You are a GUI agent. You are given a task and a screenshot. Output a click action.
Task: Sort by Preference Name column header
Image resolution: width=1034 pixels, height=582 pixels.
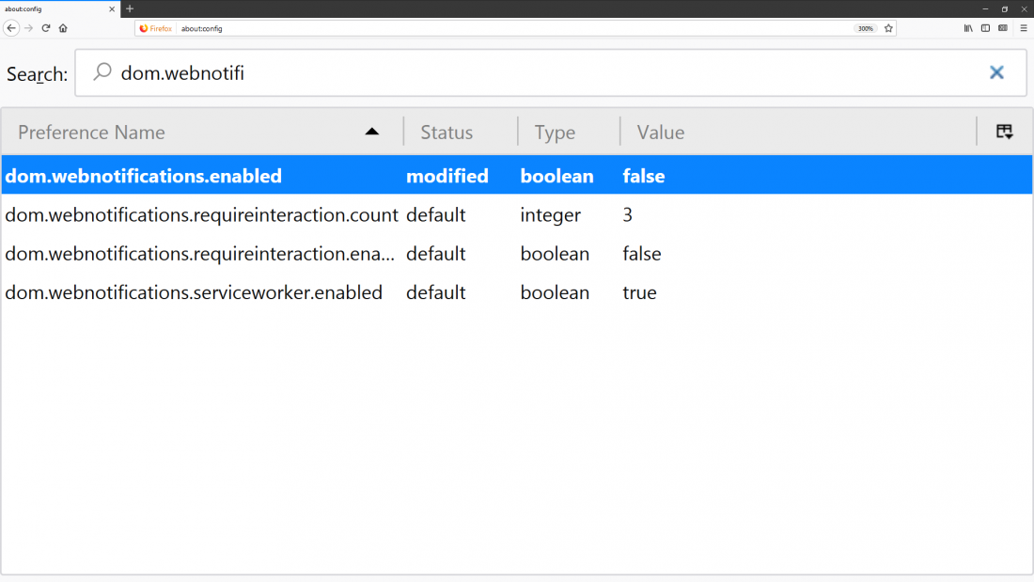188,132
